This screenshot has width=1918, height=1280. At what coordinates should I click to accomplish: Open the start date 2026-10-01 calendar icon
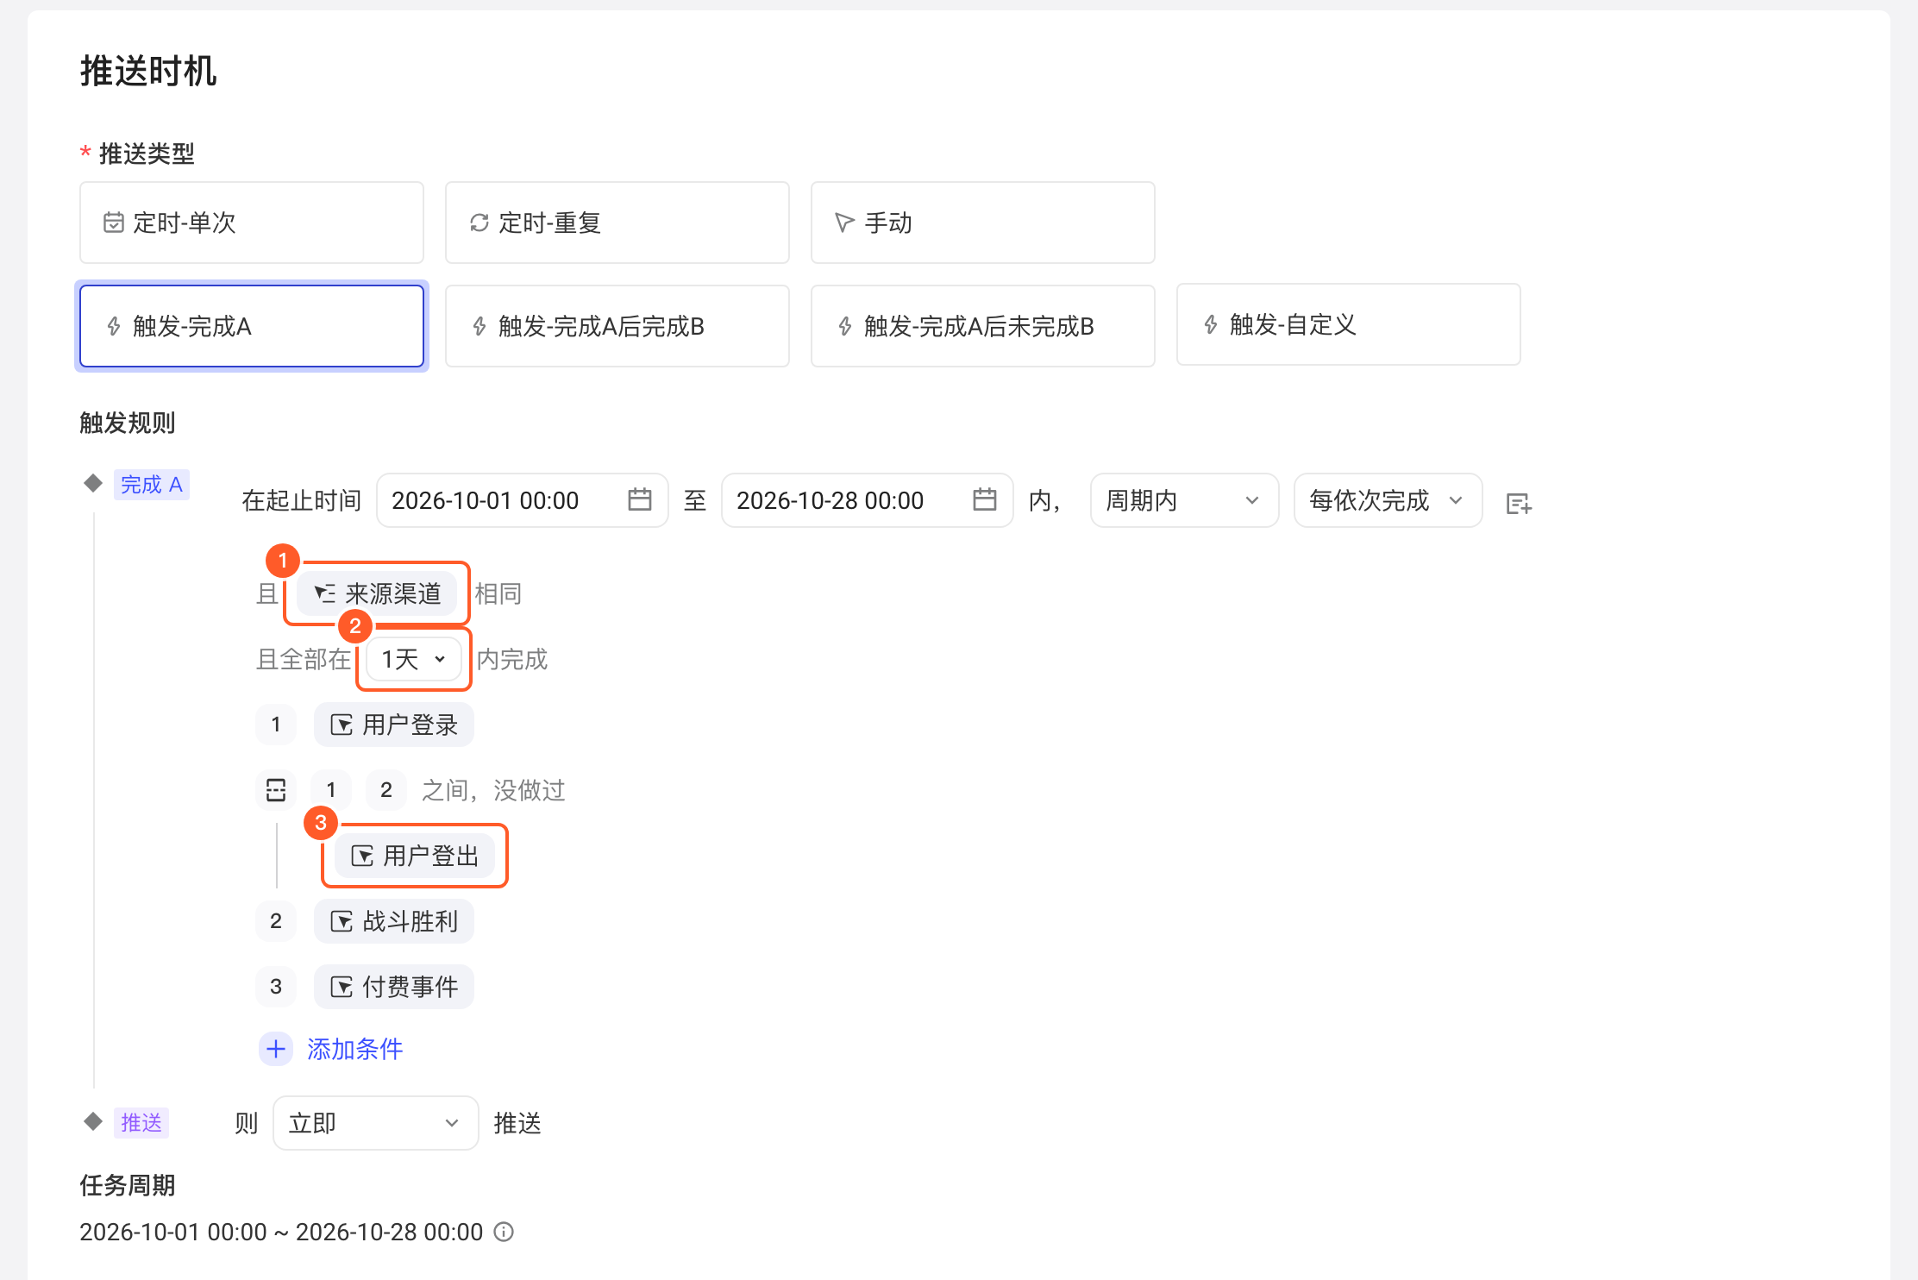point(640,499)
